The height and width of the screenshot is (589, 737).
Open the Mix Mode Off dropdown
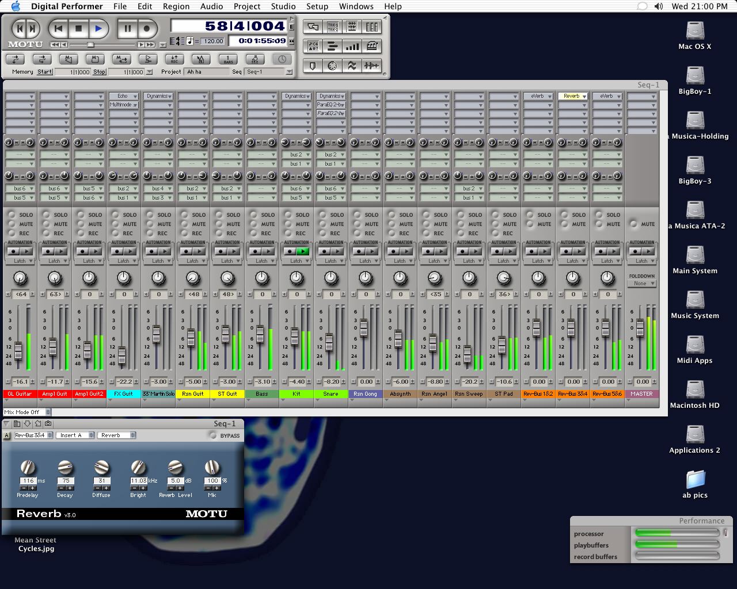(27, 412)
